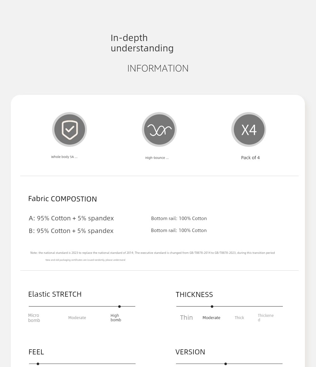Screen dimensions: 316x367
Task: Choose the Thick thickness option
Action: [x=239, y=317]
